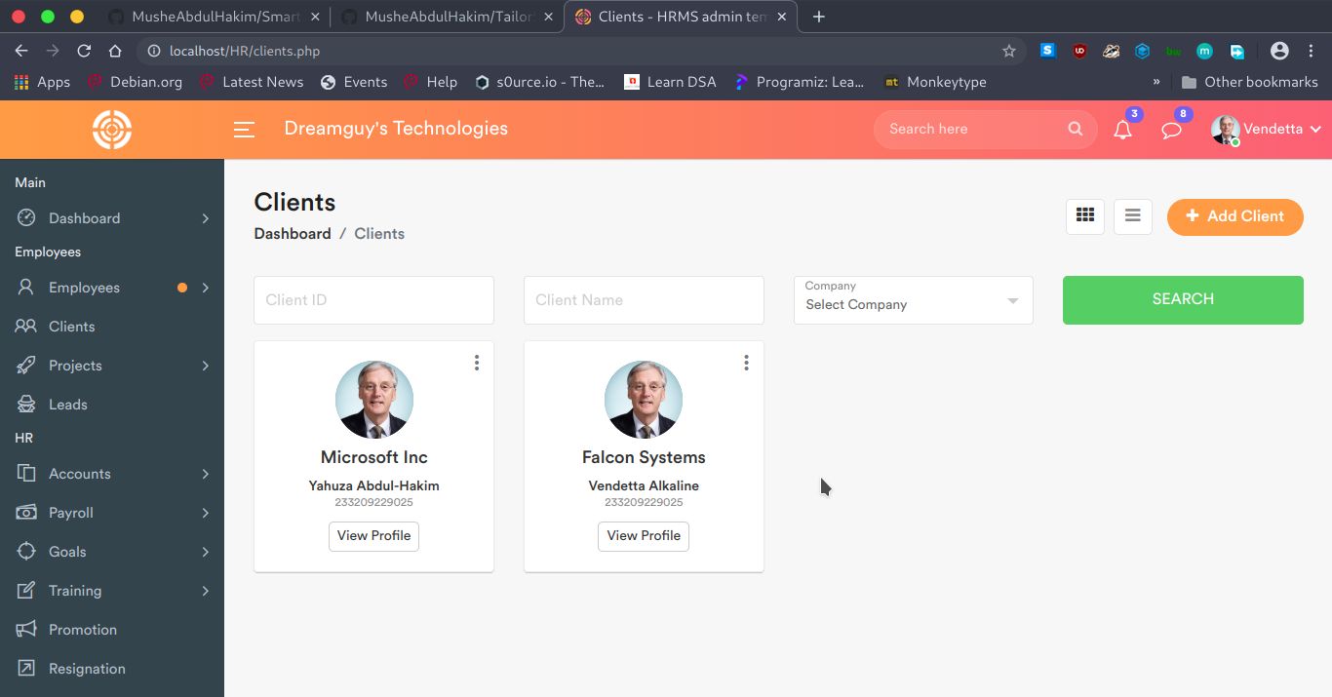Open Chrome profile account icon
Screen dimensions: 1332x697
(1280, 51)
